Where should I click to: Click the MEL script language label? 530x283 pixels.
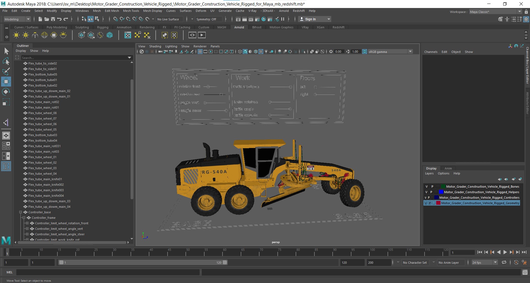pos(10,272)
